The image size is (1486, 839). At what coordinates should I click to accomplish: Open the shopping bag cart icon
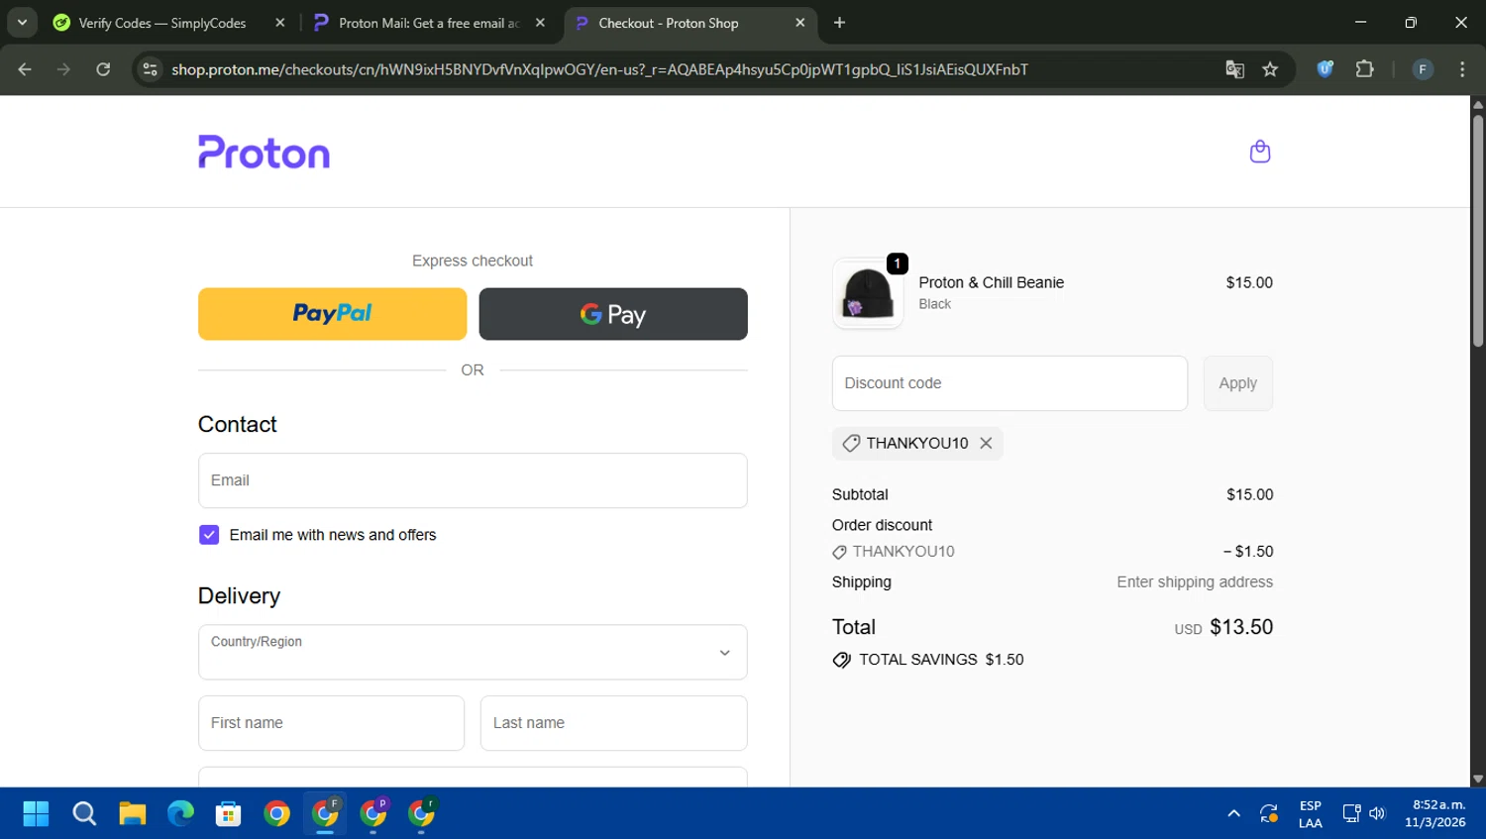coord(1259,152)
